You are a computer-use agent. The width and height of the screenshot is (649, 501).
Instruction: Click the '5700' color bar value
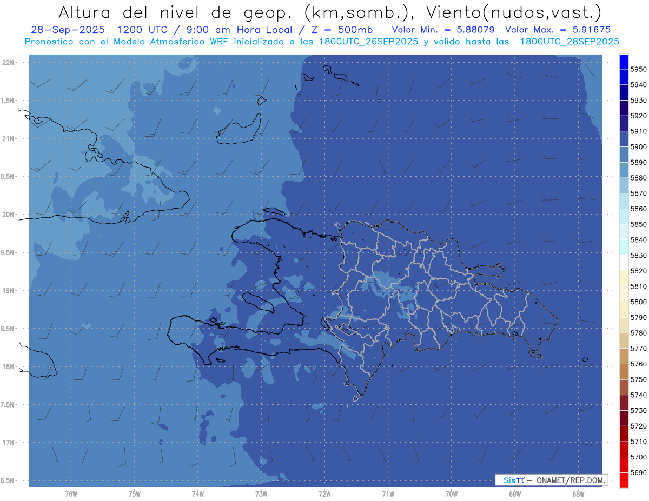[x=639, y=457]
